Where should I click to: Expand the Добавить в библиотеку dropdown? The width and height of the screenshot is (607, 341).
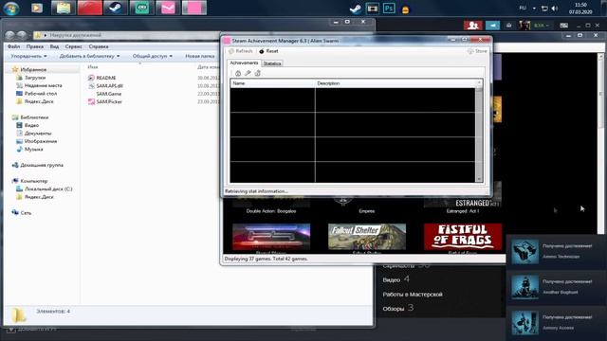click(x=89, y=56)
